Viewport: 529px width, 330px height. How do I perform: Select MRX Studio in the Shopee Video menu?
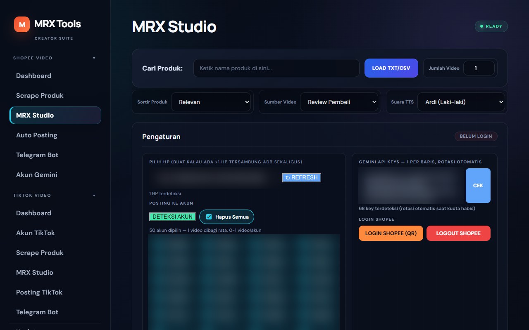[x=55, y=115]
